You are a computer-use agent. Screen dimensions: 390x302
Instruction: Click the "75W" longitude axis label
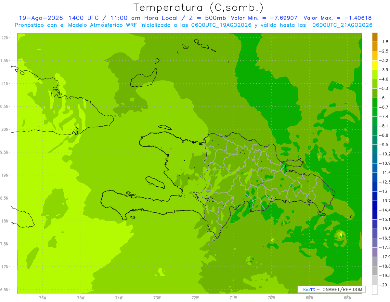point(81,298)
